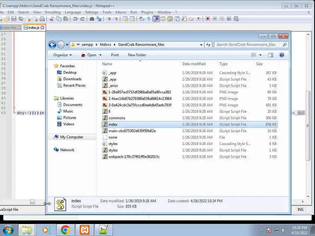315x236 pixels.
Task: Open the Macro menu
Action: pos(121,12)
